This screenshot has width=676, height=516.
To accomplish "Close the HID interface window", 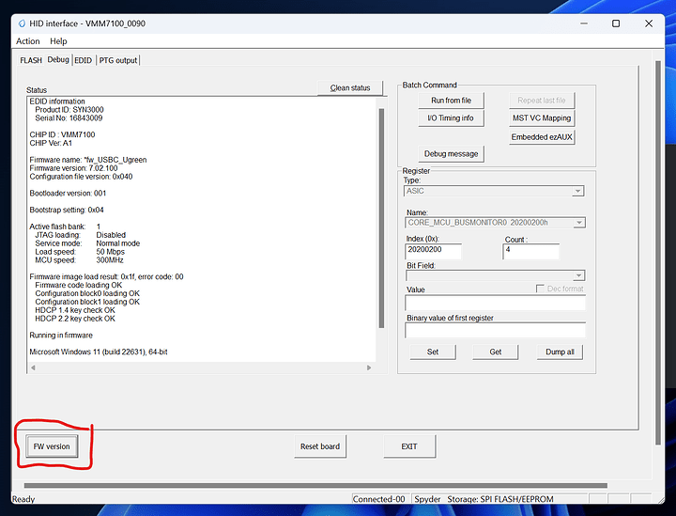I will coord(649,23).
